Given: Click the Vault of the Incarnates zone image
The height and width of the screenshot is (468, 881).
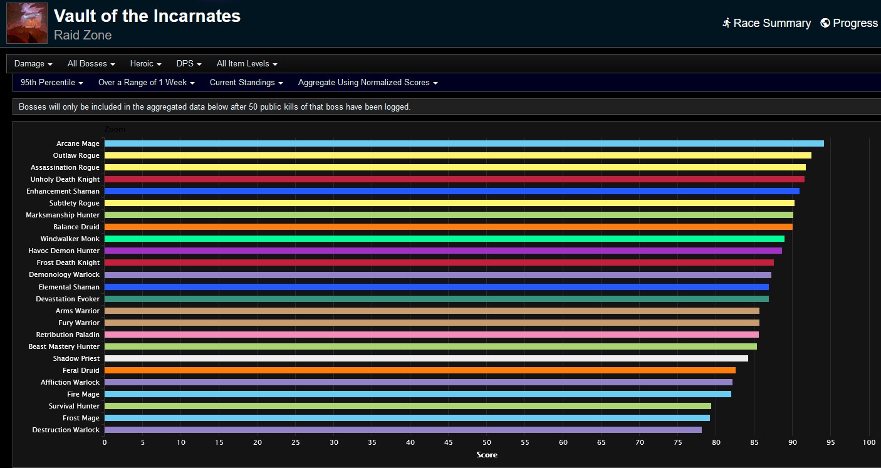Looking at the screenshot, I should (26, 23).
